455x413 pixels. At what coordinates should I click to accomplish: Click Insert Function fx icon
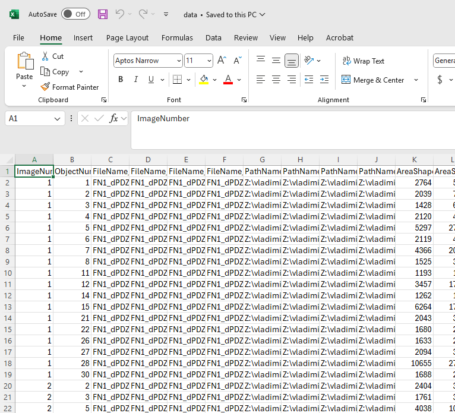[114, 119]
